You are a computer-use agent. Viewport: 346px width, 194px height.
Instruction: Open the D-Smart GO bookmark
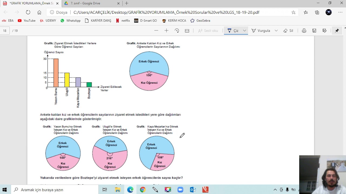[145, 20]
